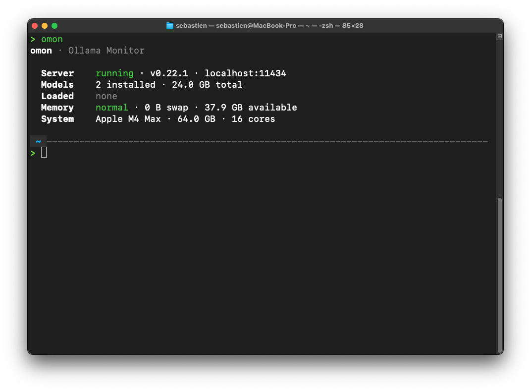Click the '2 installed' models text
The height and width of the screenshot is (391, 531).
coord(125,85)
